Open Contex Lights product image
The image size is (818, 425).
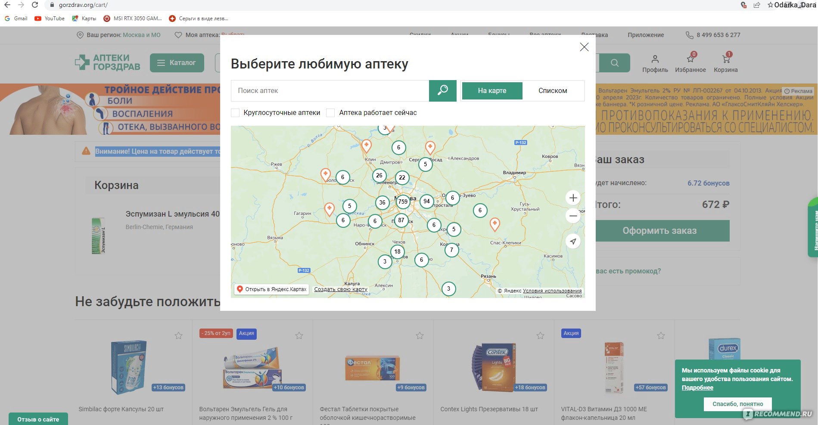point(494,367)
